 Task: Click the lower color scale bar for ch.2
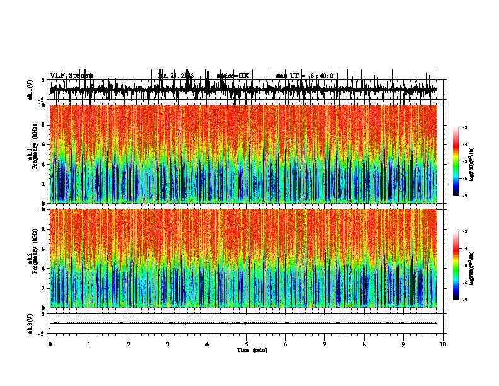[x=456, y=266]
